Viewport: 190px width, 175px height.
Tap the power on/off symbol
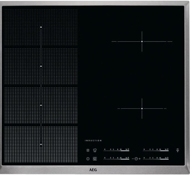[x=88, y=159]
